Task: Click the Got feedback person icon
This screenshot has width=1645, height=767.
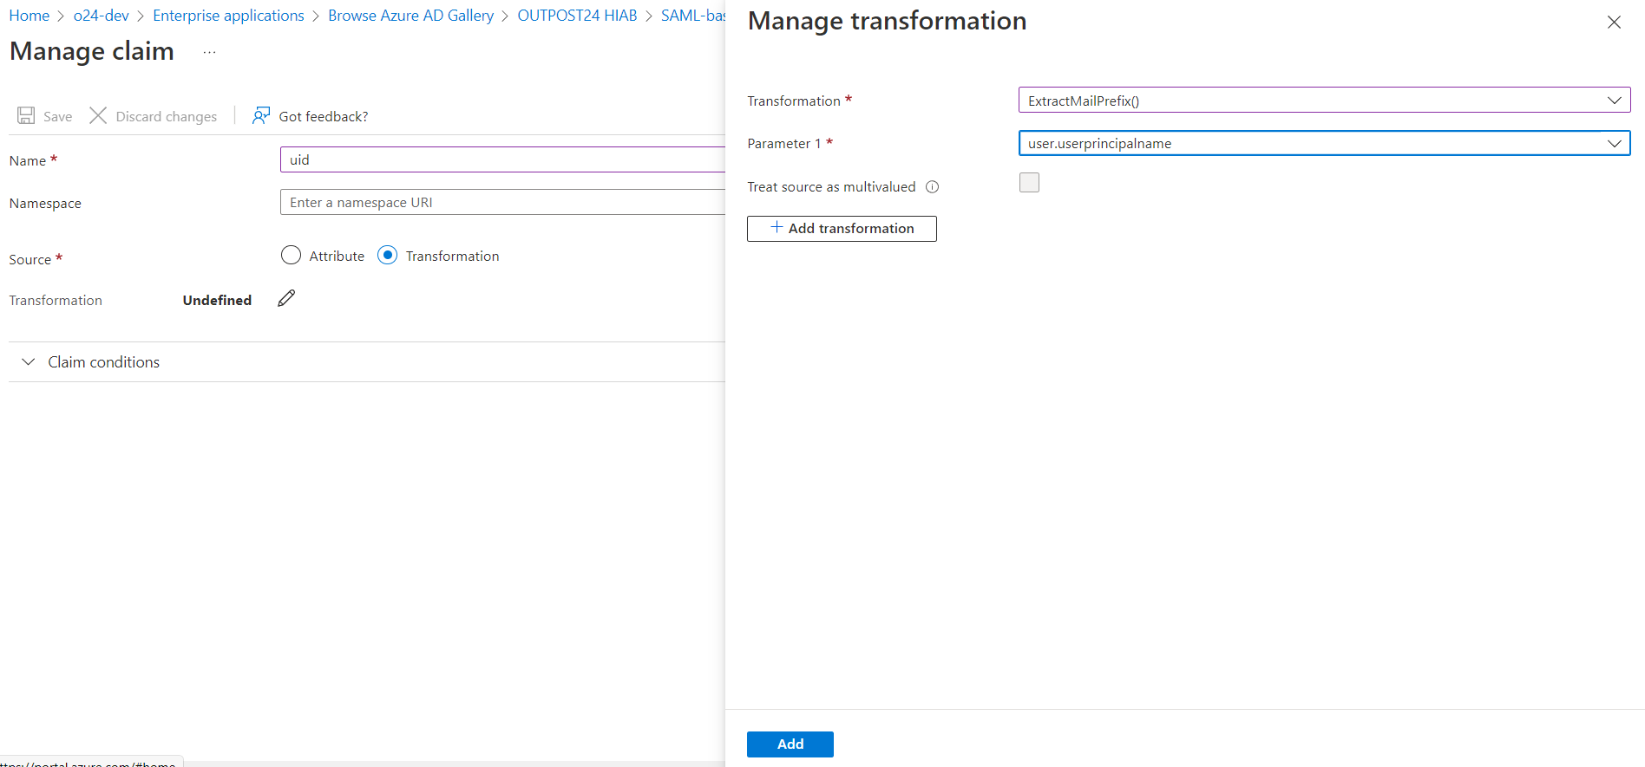Action: (x=261, y=116)
